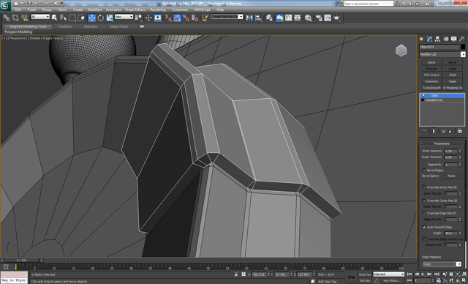
Task: Activate the Select and Rotate tool
Action: tap(101, 18)
